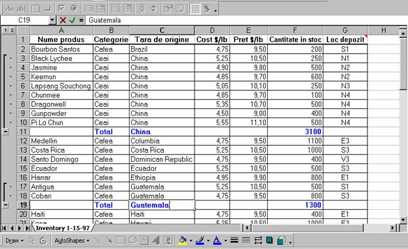Open the Draw menu
Screen dimensions: 408x249
[x=14, y=240]
